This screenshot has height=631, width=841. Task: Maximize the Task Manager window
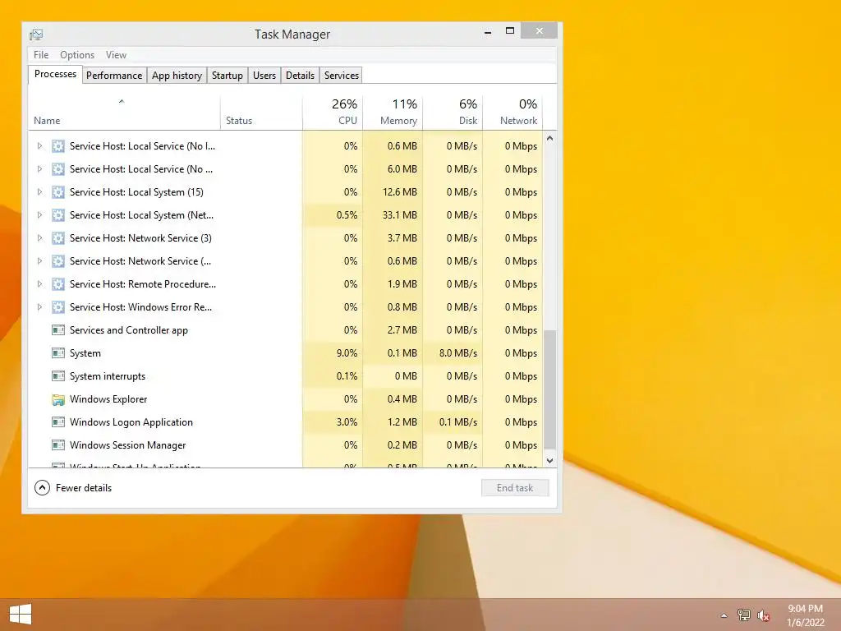(510, 31)
